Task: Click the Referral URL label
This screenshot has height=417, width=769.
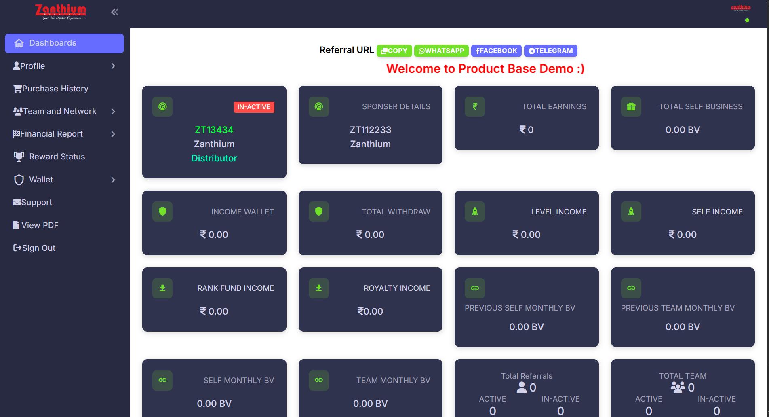Action: click(347, 50)
